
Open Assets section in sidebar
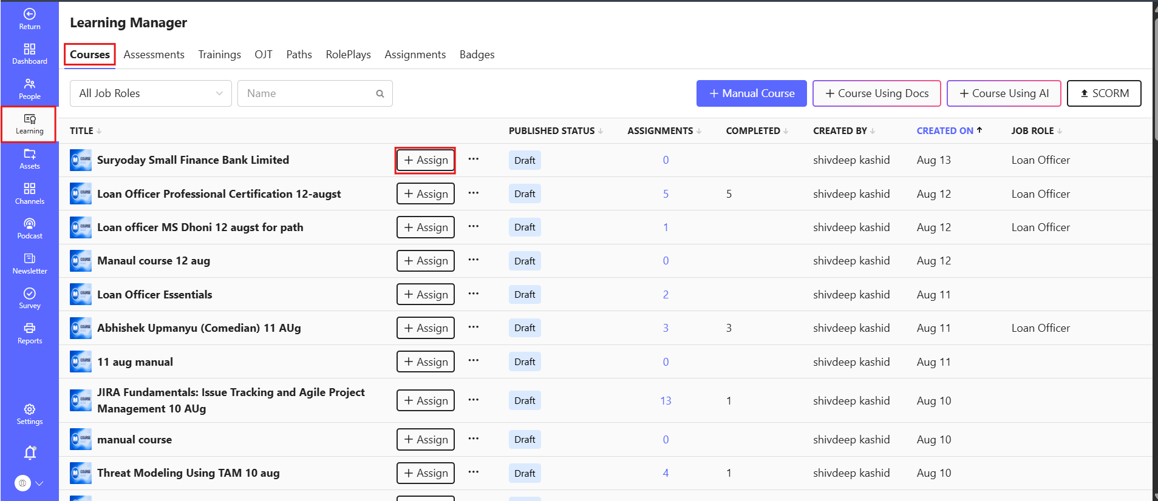click(29, 159)
